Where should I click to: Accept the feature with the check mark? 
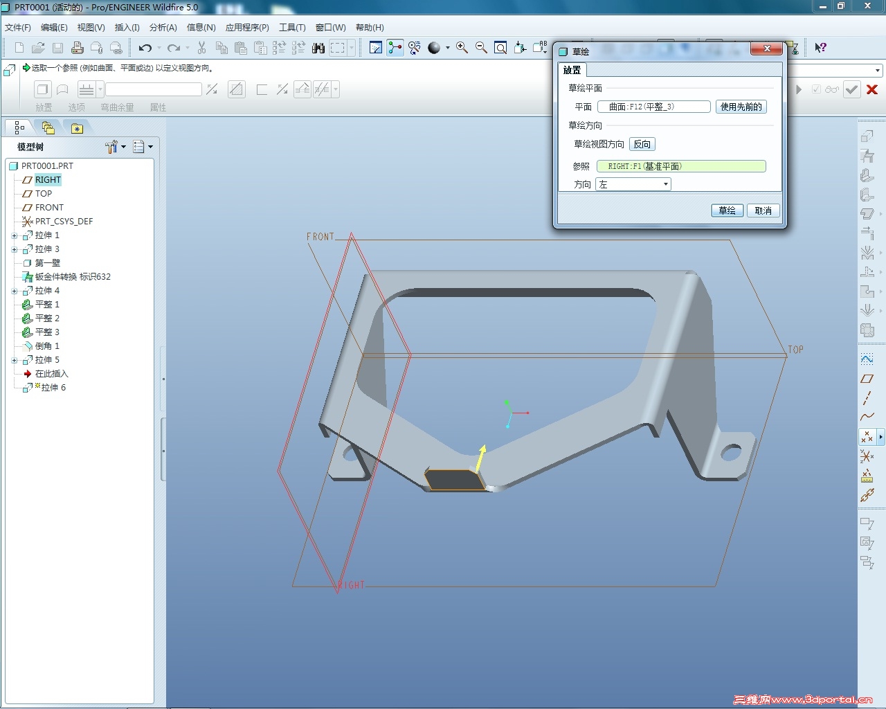point(852,89)
